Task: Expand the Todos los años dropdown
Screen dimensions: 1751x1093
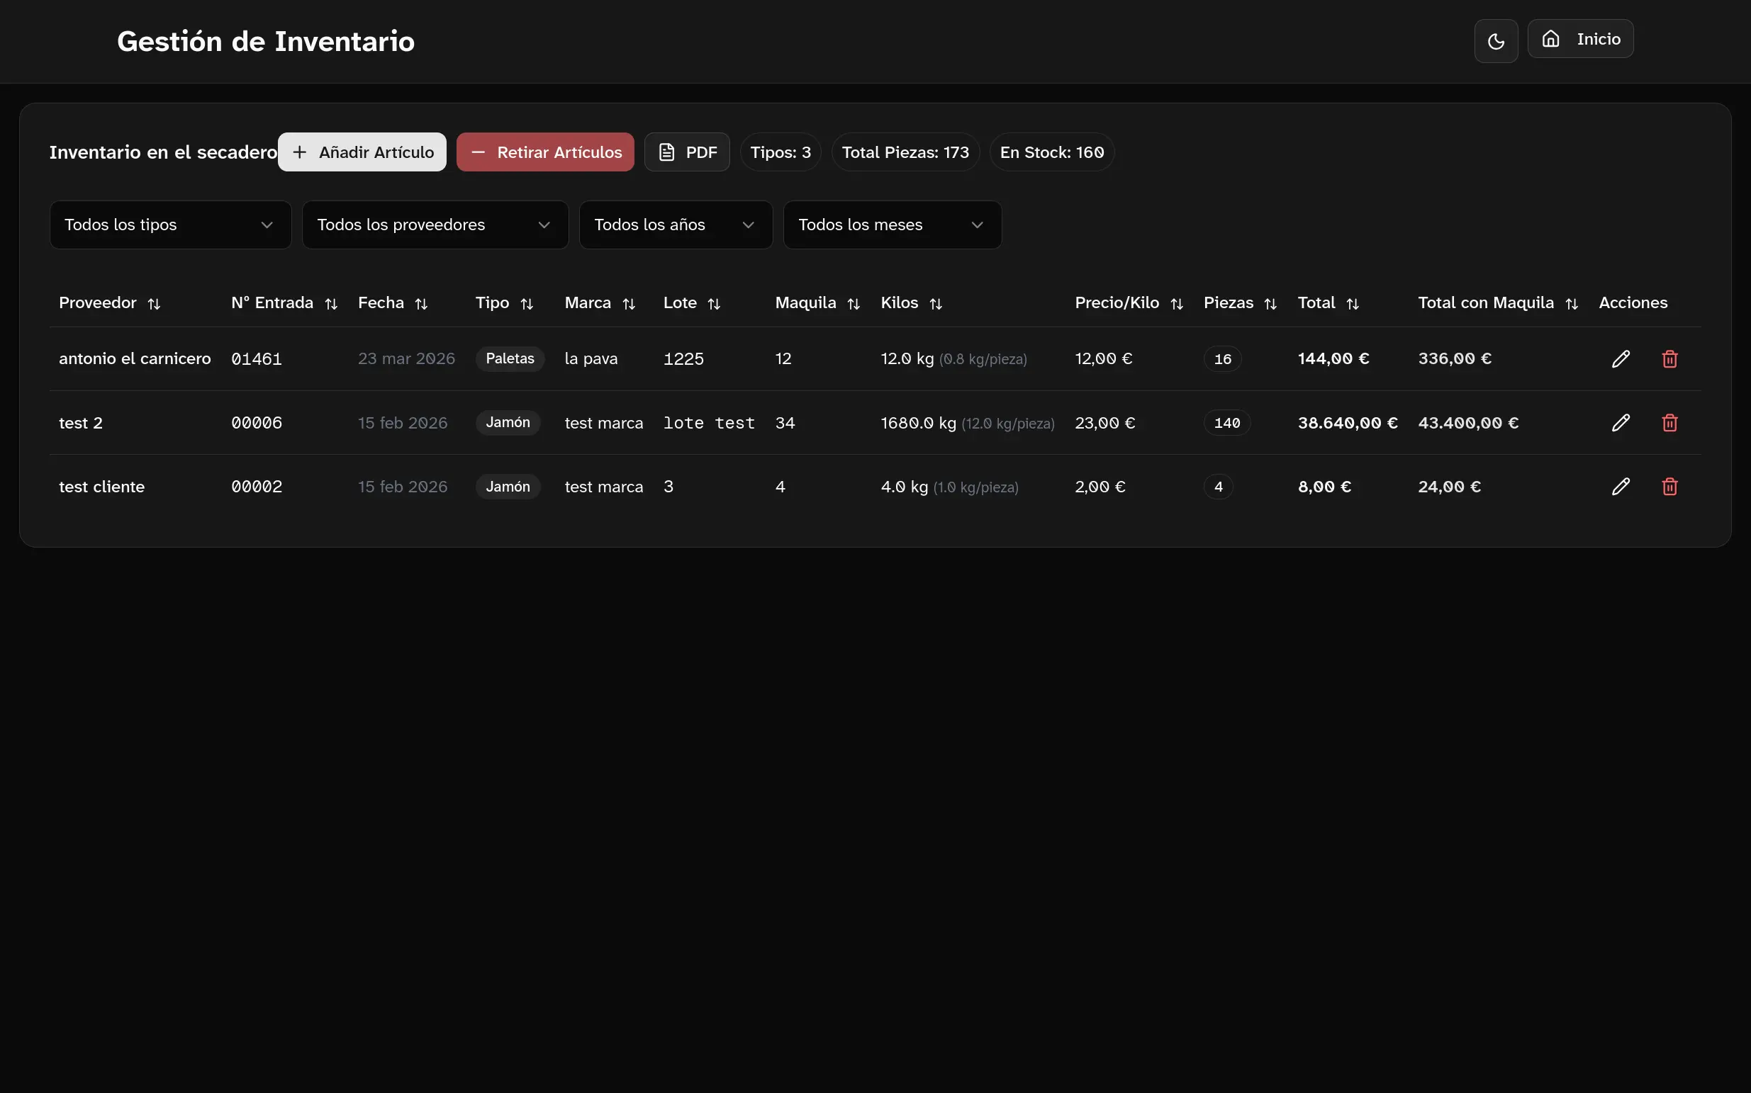Action: point(676,225)
